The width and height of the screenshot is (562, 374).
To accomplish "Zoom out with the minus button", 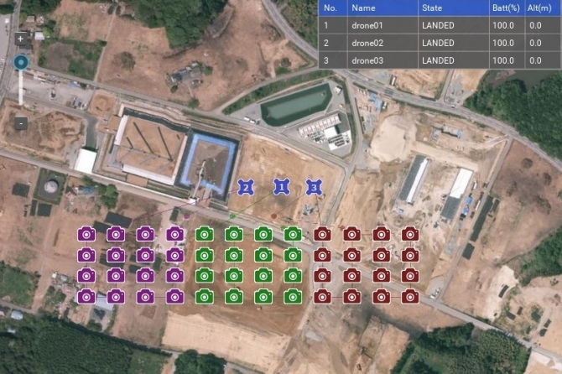I will pos(21,123).
